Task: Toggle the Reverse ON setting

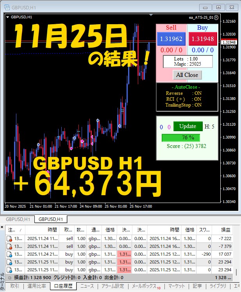Action: click(184, 93)
